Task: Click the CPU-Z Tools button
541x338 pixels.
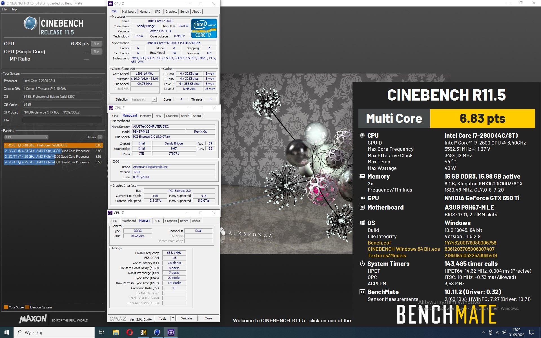Action: coord(163,318)
